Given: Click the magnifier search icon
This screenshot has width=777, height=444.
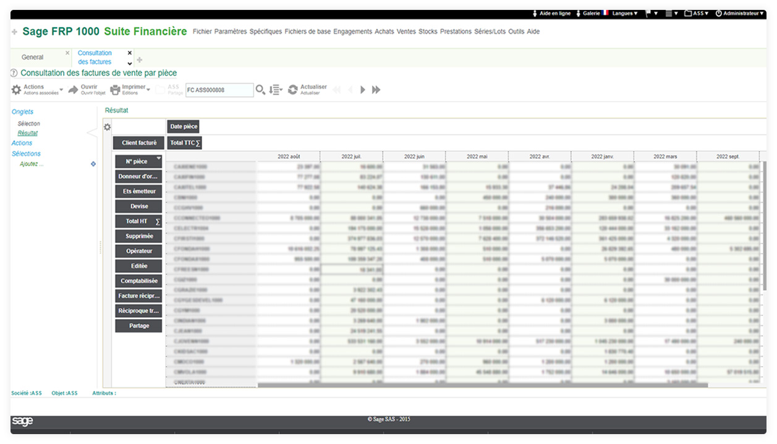Looking at the screenshot, I should (x=261, y=90).
